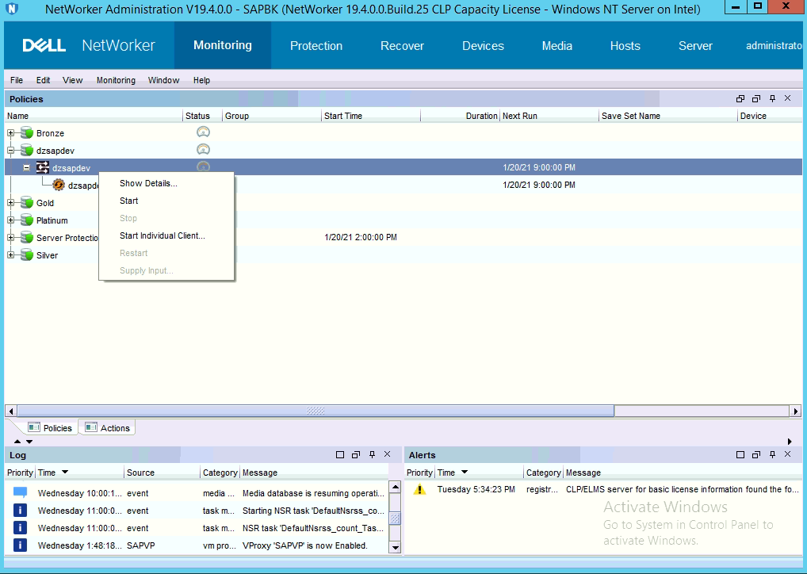Expand the Silver policy tree node
Image resolution: width=807 pixels, height=574 pixels.
pyautogui.click(x=11, y=255)
